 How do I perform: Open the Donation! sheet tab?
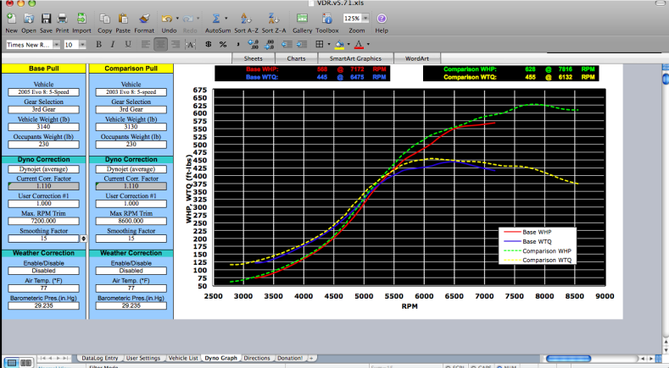pos(290,358)
